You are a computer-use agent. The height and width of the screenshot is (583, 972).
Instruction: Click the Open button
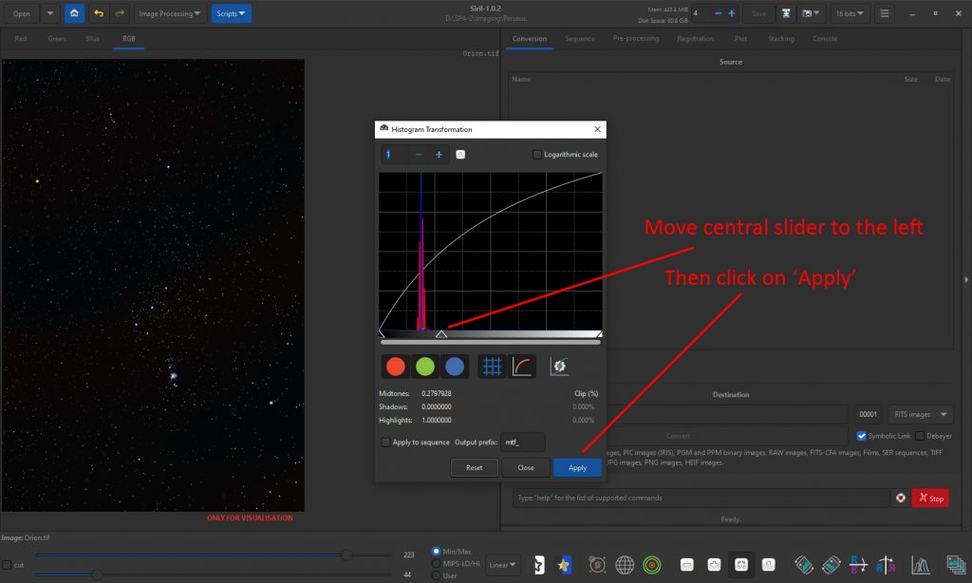click(22, 13)
